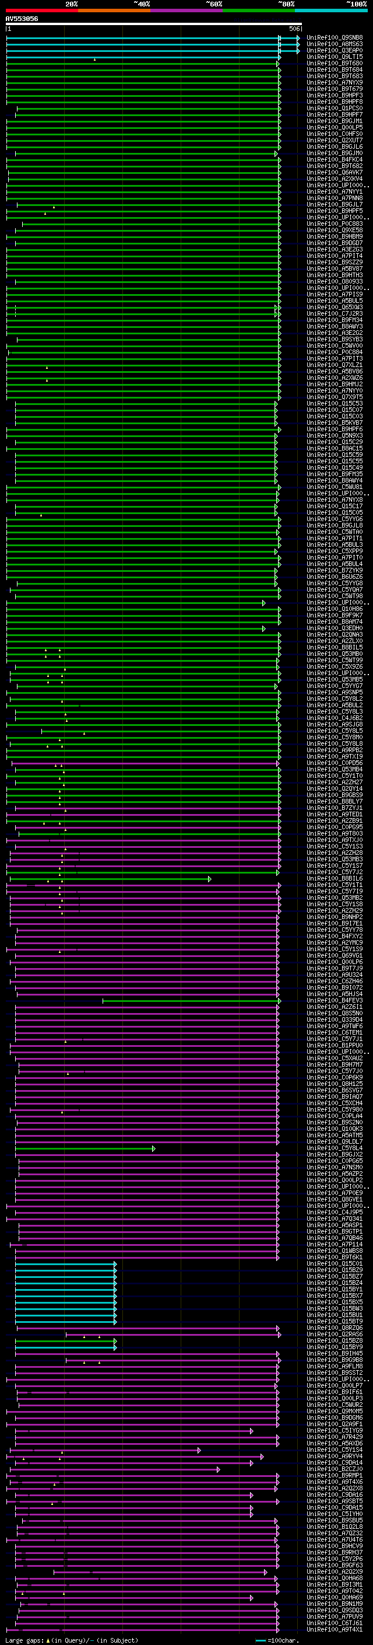Click the Large gaps legend text
The image size is (373, 1645).
72,1640
